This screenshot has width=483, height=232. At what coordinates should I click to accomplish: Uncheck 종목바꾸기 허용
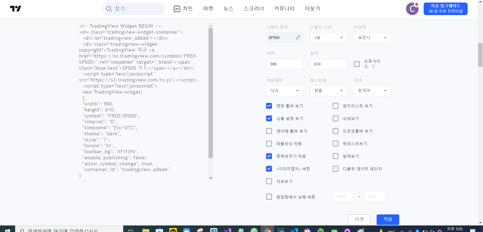(269, 156)
